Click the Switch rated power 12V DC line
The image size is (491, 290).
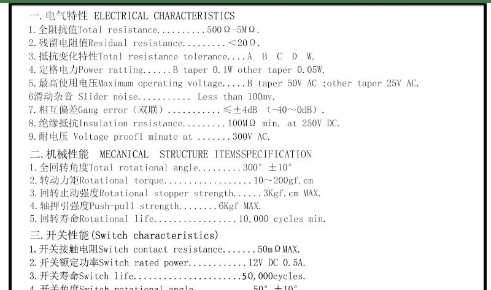click(x=168, y=262)
